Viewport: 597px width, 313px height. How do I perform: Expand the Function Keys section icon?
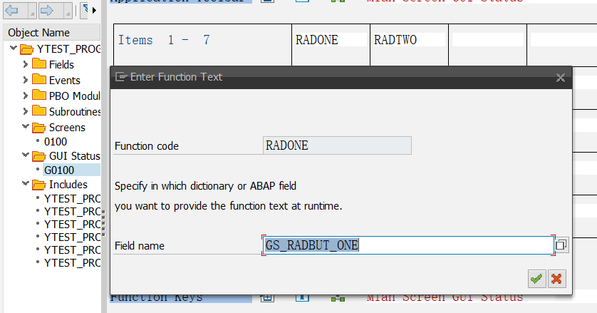[267, 297]
